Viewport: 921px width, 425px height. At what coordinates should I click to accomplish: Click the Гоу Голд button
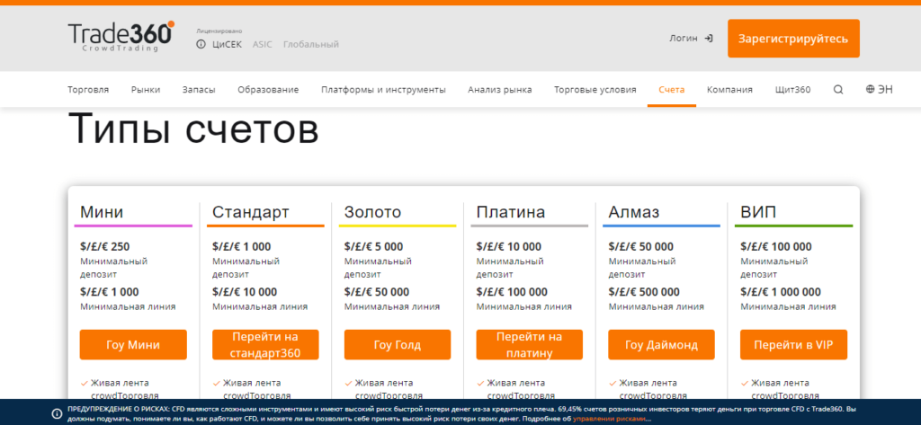(x=398, y=344)
